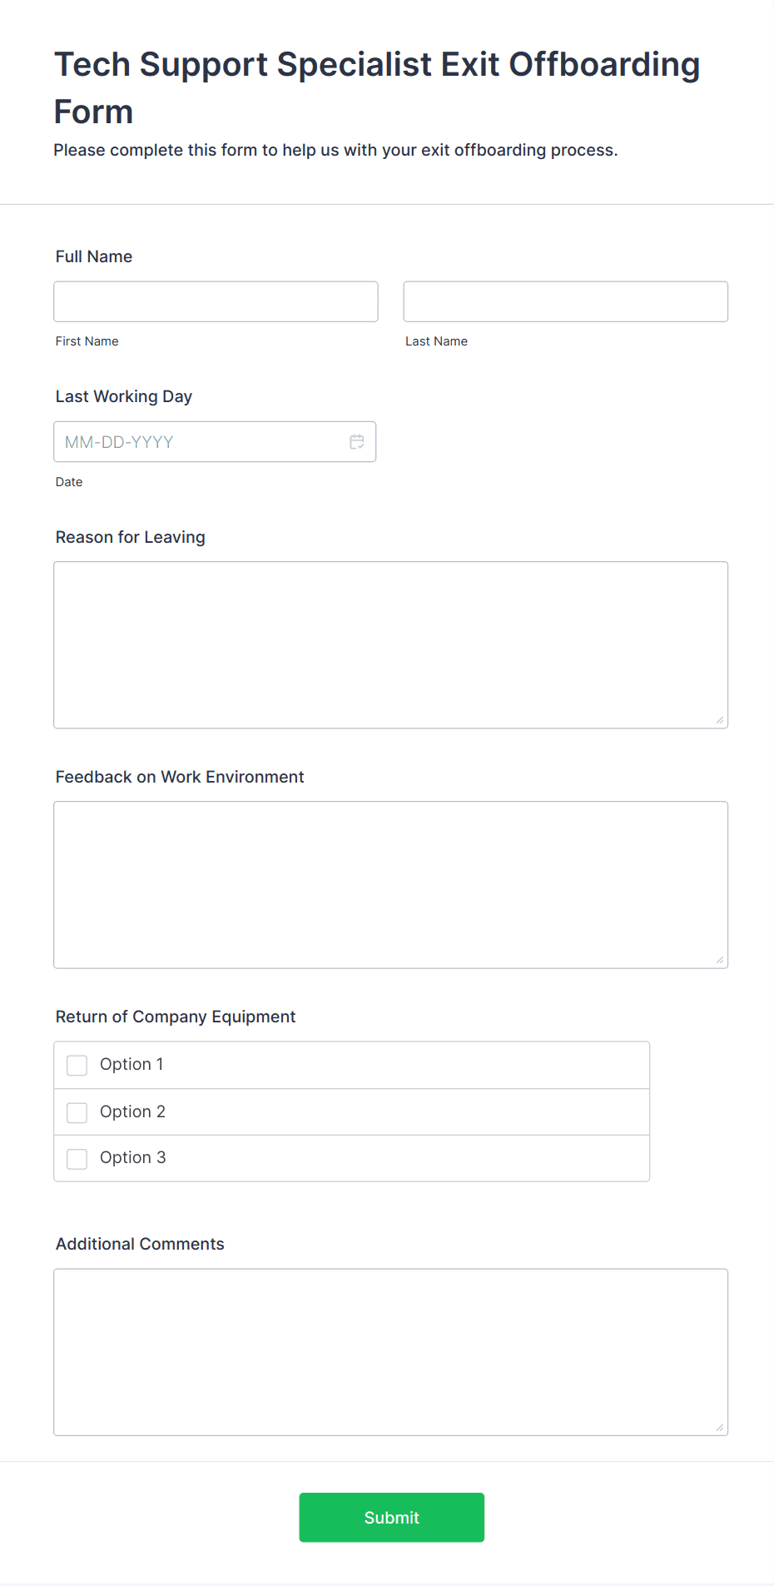This screenshot has height=1586, width=774.
Task: Select the Option 1 label text
Action: click(x=131, y=1064)
